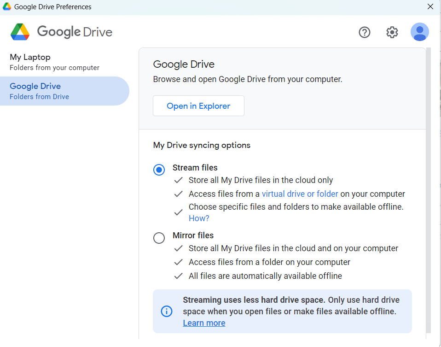Click the My Drive syncing options heading
This screenshot has width=441, height=347.
(202, 145)
